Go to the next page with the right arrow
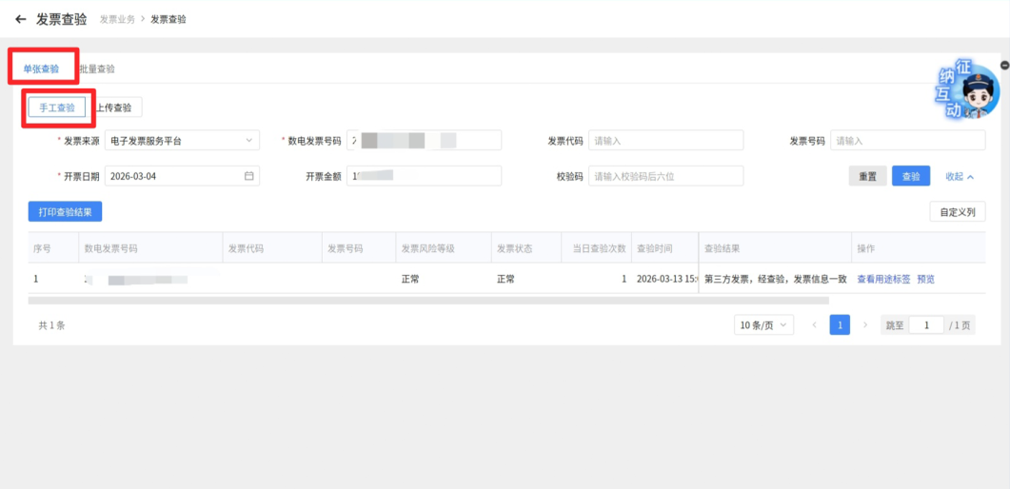The image size is (1010, 489). 865,325
